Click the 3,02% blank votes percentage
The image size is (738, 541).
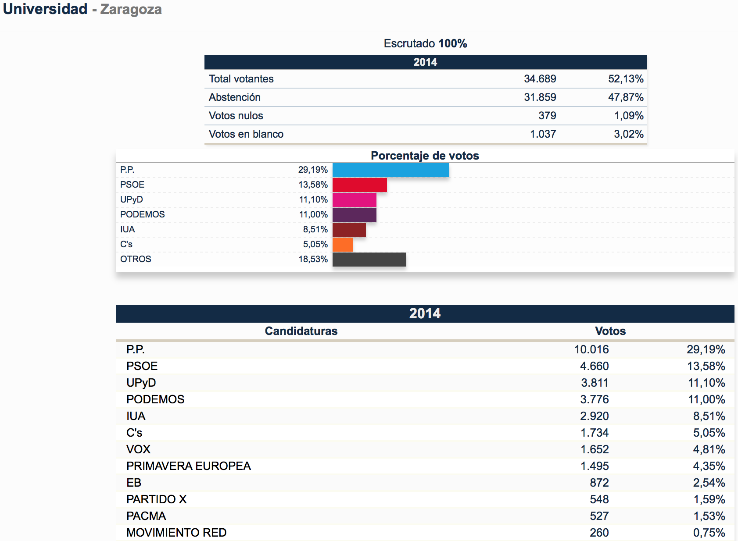[628, 134]
